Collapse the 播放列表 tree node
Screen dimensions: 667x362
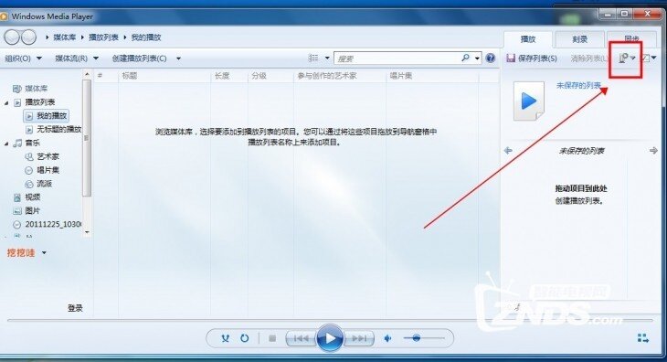[x=6, y=102]
